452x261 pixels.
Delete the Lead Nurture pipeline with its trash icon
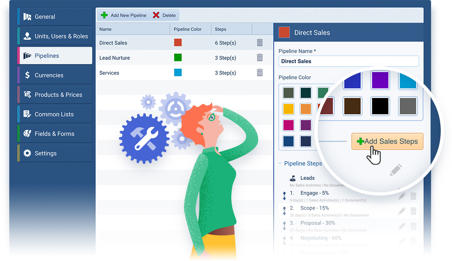coord(259,57)
